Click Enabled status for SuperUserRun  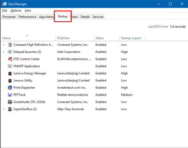[x=101, y=109]
